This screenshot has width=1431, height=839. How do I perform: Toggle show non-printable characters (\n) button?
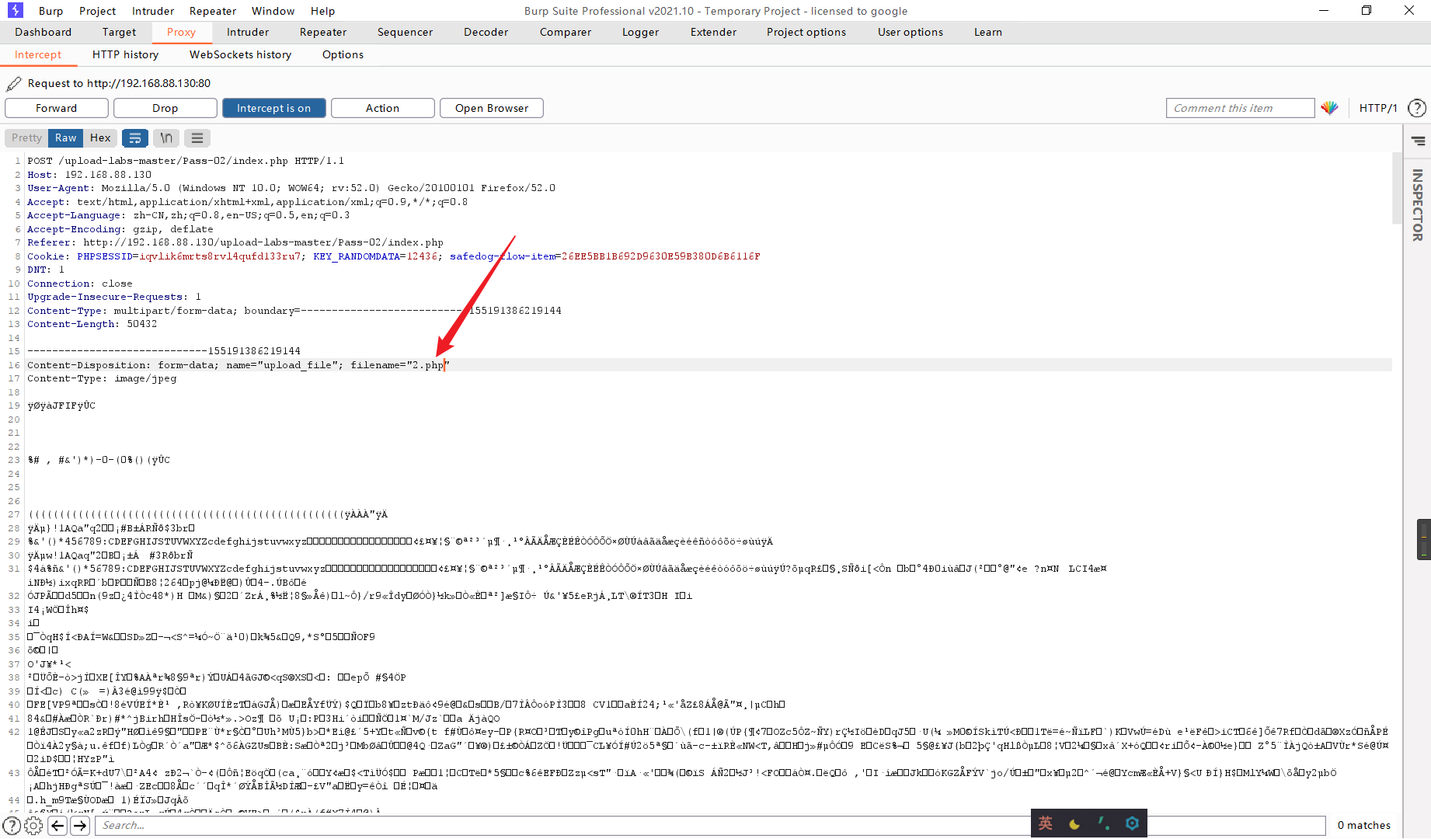166,138
